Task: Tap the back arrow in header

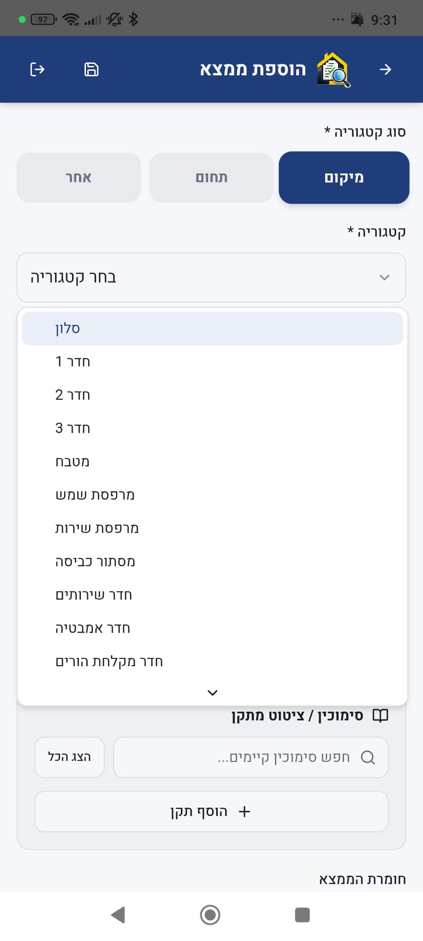Action: (x=385, y=69)
